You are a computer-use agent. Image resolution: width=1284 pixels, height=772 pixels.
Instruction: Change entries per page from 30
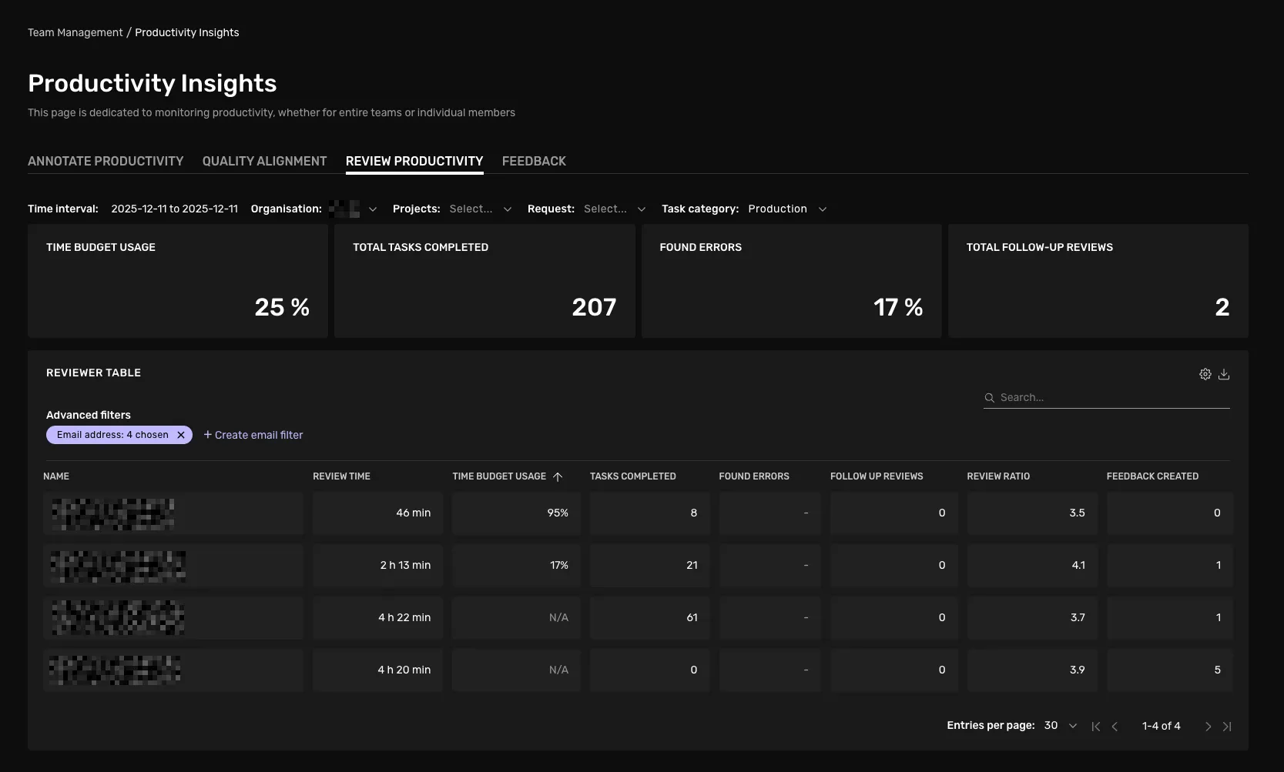1061,726
